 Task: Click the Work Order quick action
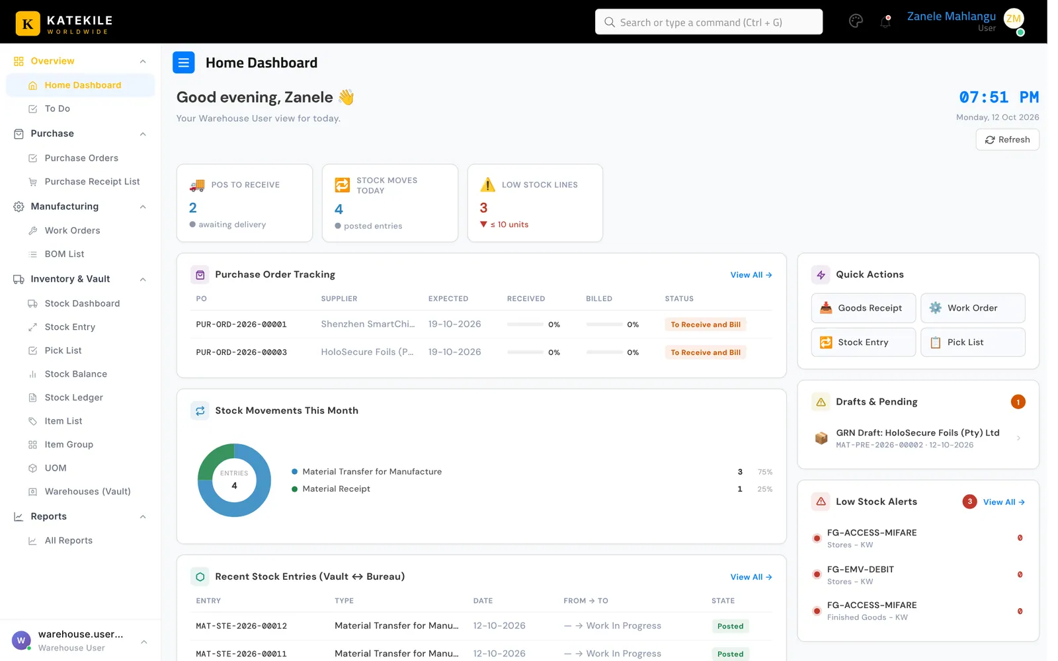click(x=973, y=308)
